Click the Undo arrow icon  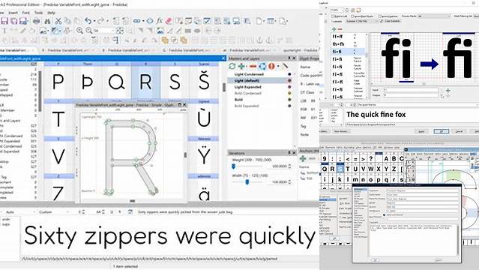[88, 21]
